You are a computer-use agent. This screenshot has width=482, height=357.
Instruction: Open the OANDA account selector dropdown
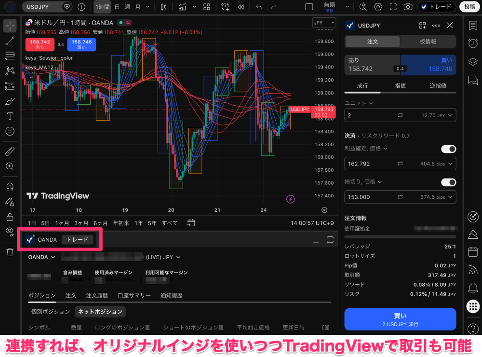coord(41,257)
